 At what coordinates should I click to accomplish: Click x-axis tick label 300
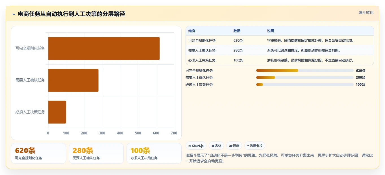coord(102,133)
